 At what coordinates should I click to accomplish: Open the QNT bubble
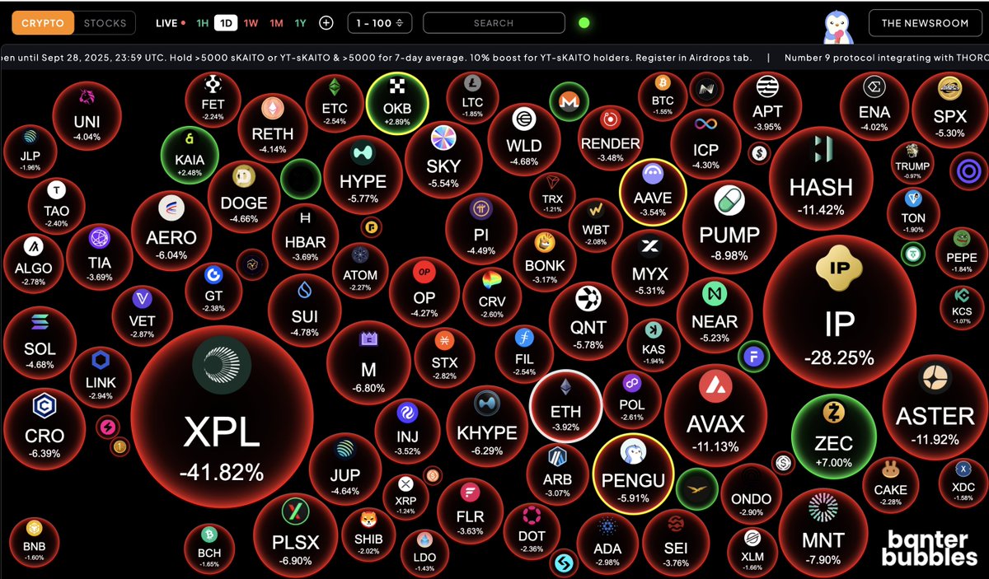pyautogui.click(x=588, y=322)
